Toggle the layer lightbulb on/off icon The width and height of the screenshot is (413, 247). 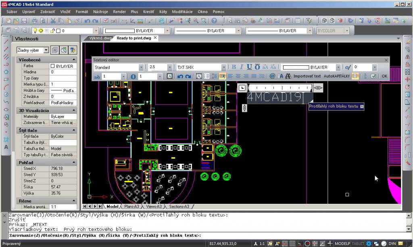pyautogui.click(x=35, y=31)
